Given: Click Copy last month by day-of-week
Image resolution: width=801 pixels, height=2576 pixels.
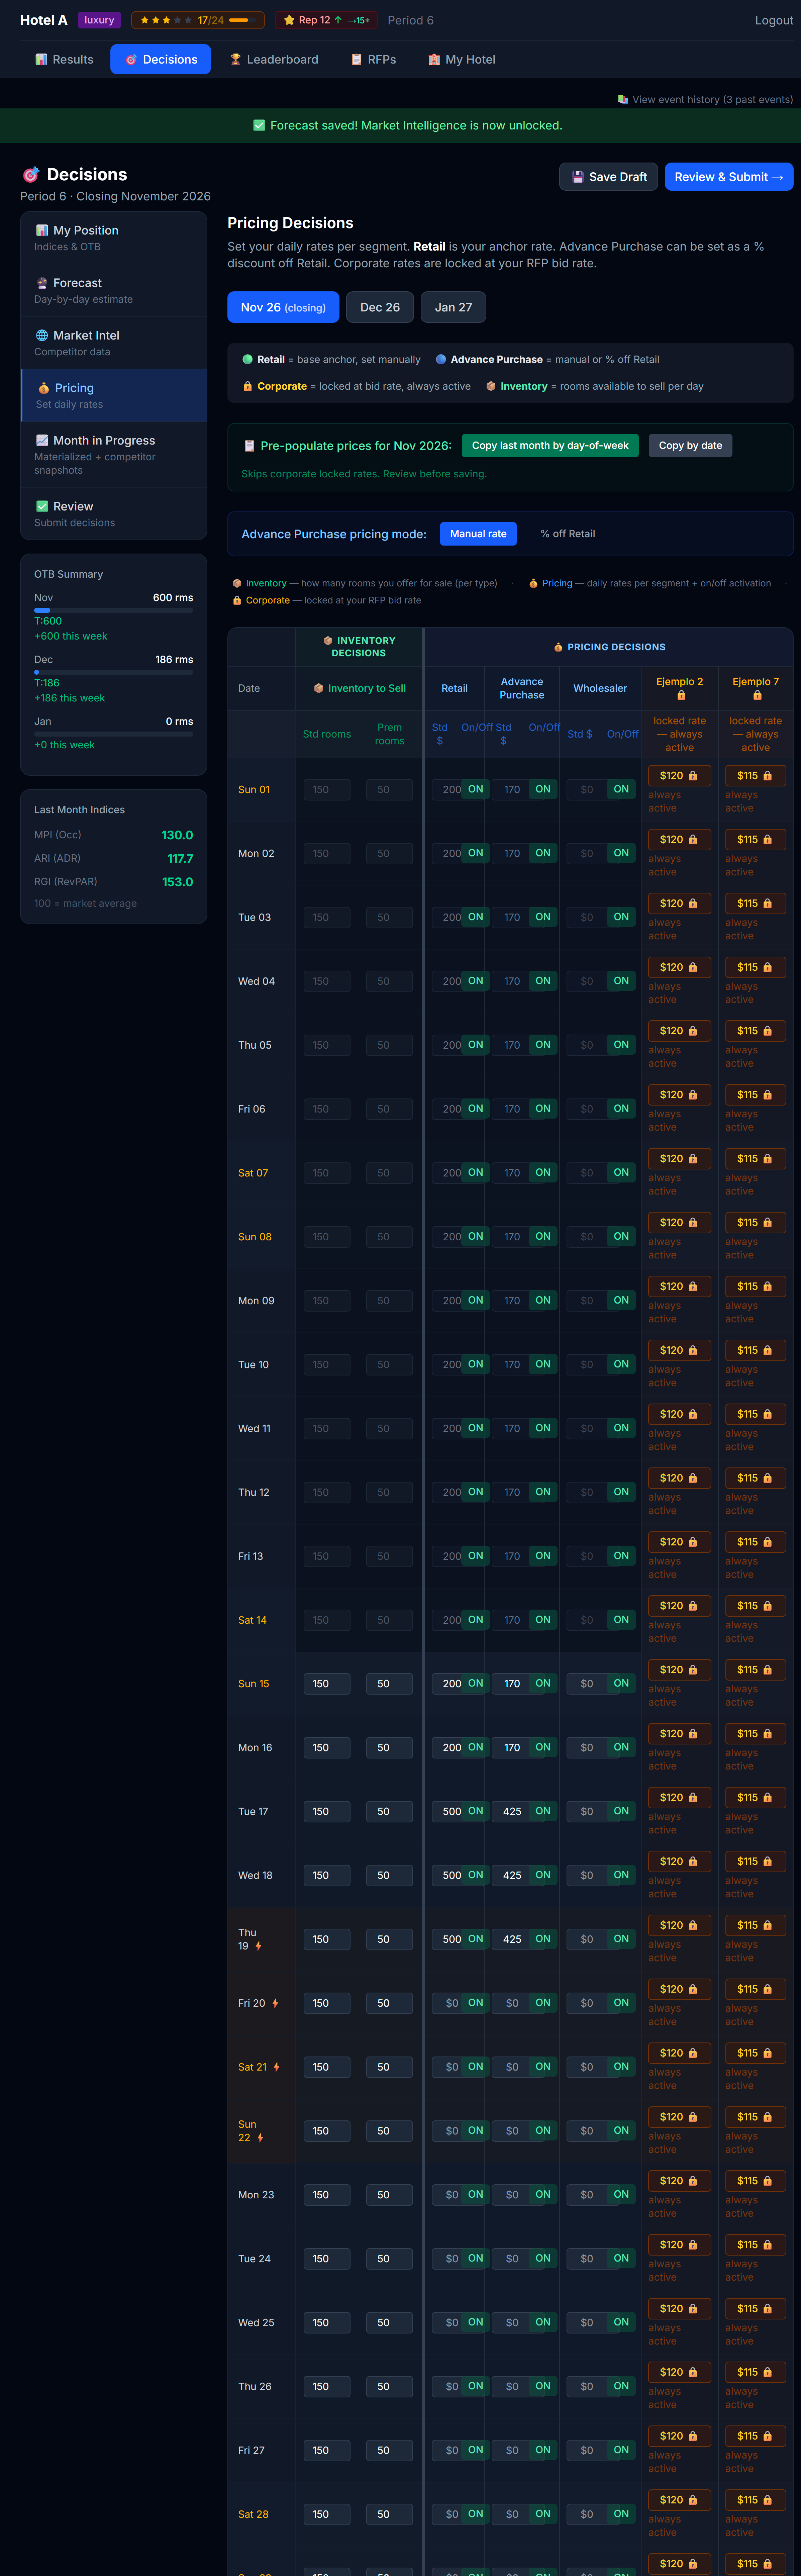Looking at the screenshot, I should coord(550,446).
